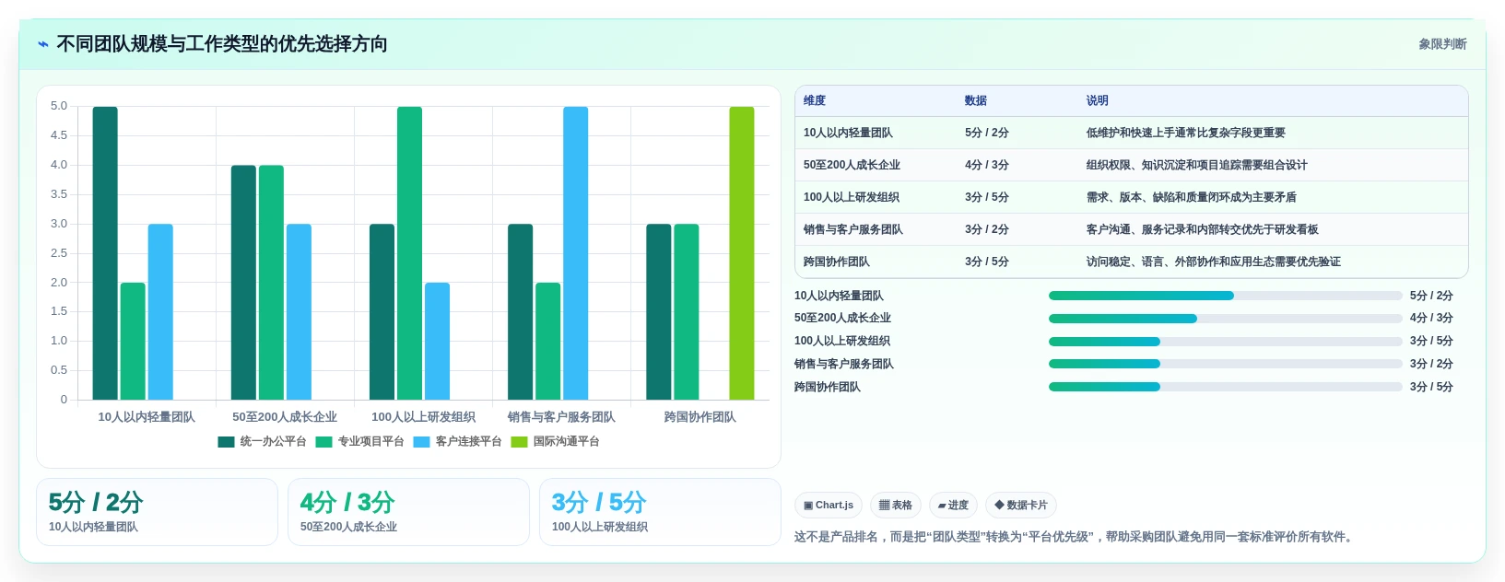Viewport: 1505px width, 582px height.
Task: Click the lime bar for 跨国协作团队
Action: [742, 253]
